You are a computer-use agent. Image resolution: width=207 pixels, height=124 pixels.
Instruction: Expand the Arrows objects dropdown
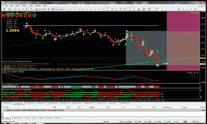(x=197, y=9)
